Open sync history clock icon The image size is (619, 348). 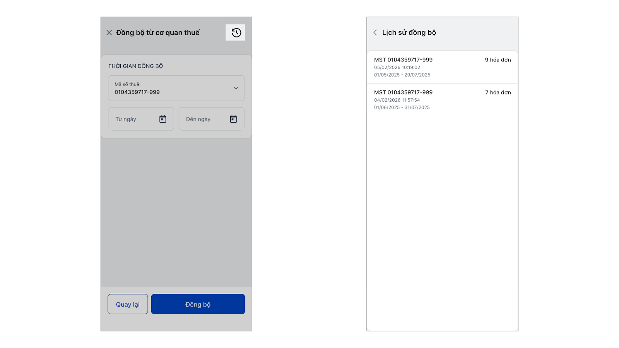[x=236, y=33]
